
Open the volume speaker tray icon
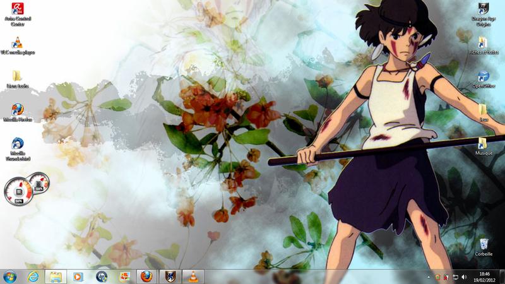tap(464, 277)
